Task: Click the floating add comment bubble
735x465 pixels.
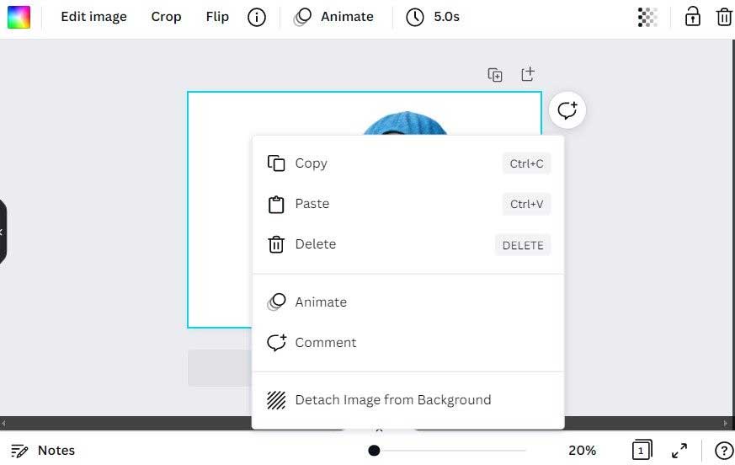Action: point(567,110)
